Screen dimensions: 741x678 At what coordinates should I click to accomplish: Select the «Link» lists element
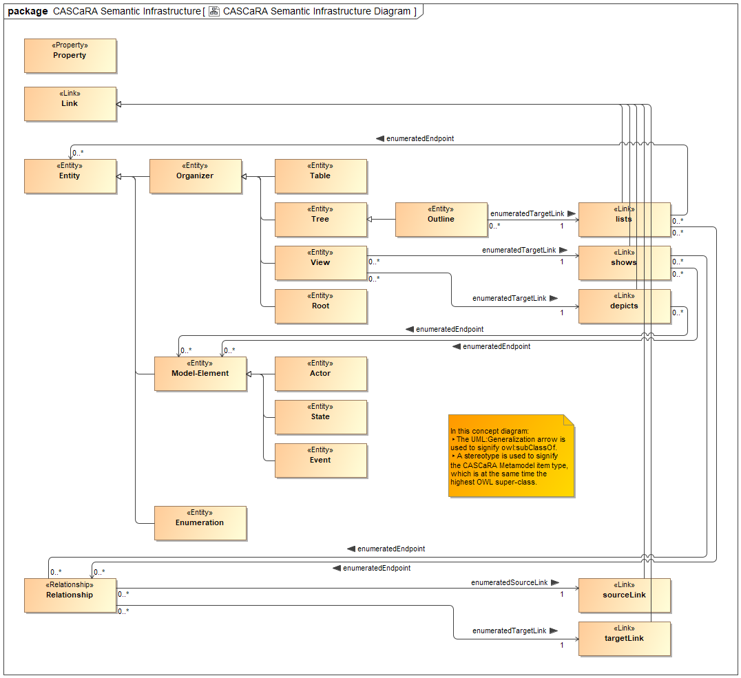pyautogui.click(x=623, y=219)
